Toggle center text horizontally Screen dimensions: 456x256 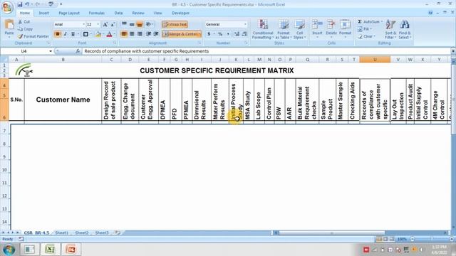pos(132,34)
